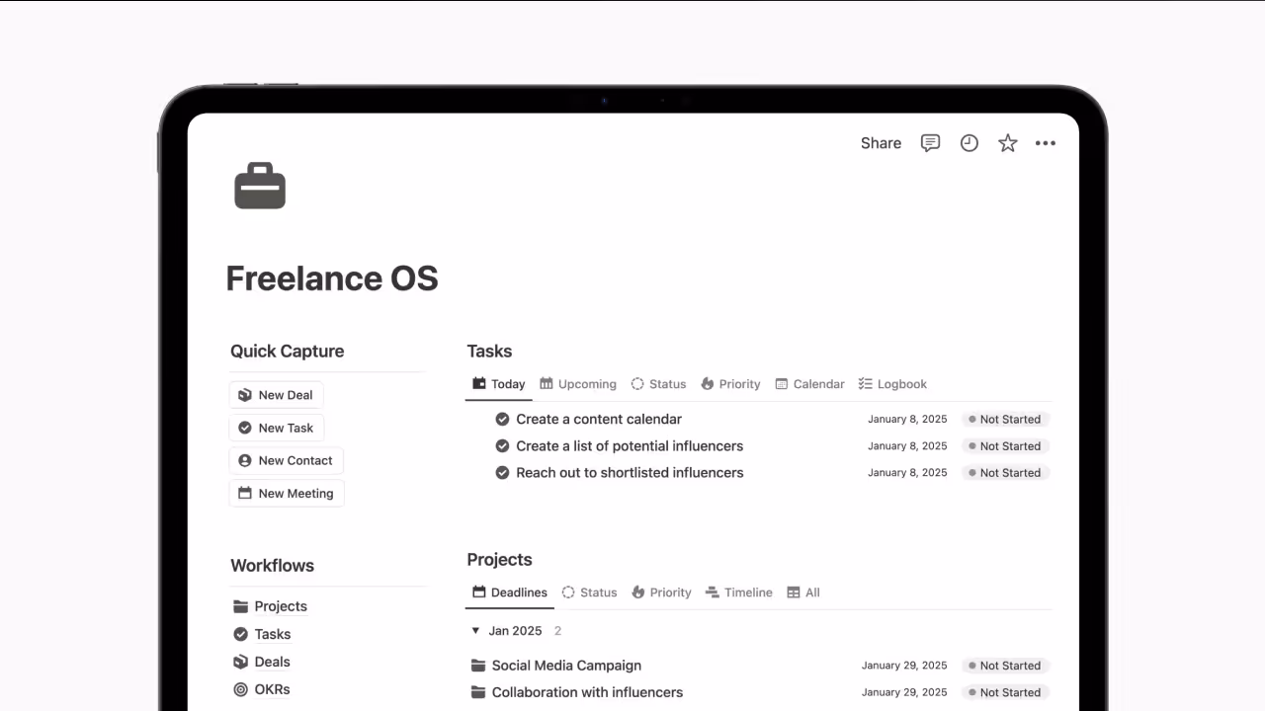
Task: Toggle the checkmark on Create a list of potential influencers
Action: [x=502, y=445]
